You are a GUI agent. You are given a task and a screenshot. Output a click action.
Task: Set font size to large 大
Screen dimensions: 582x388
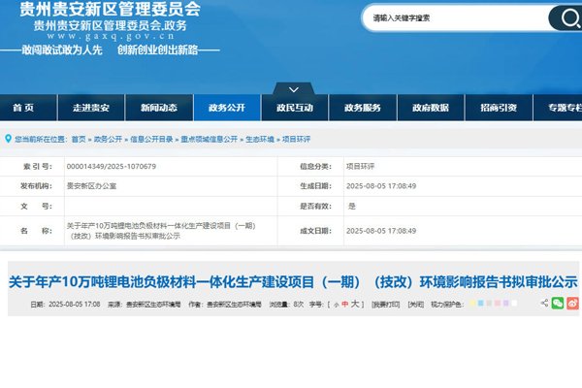[355, 304]
